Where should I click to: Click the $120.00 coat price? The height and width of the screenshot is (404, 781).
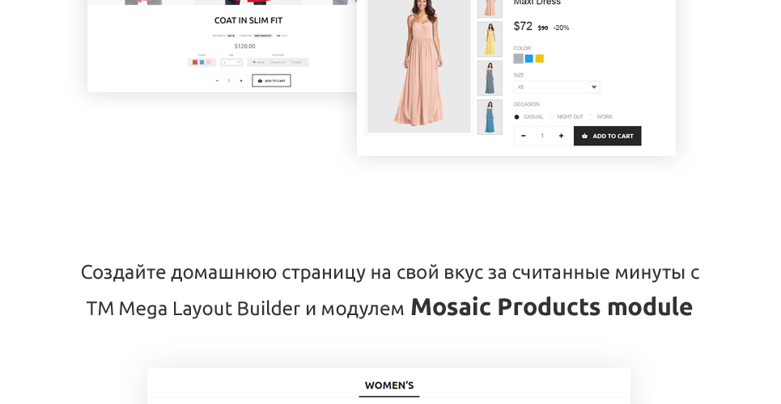point(245,46)
